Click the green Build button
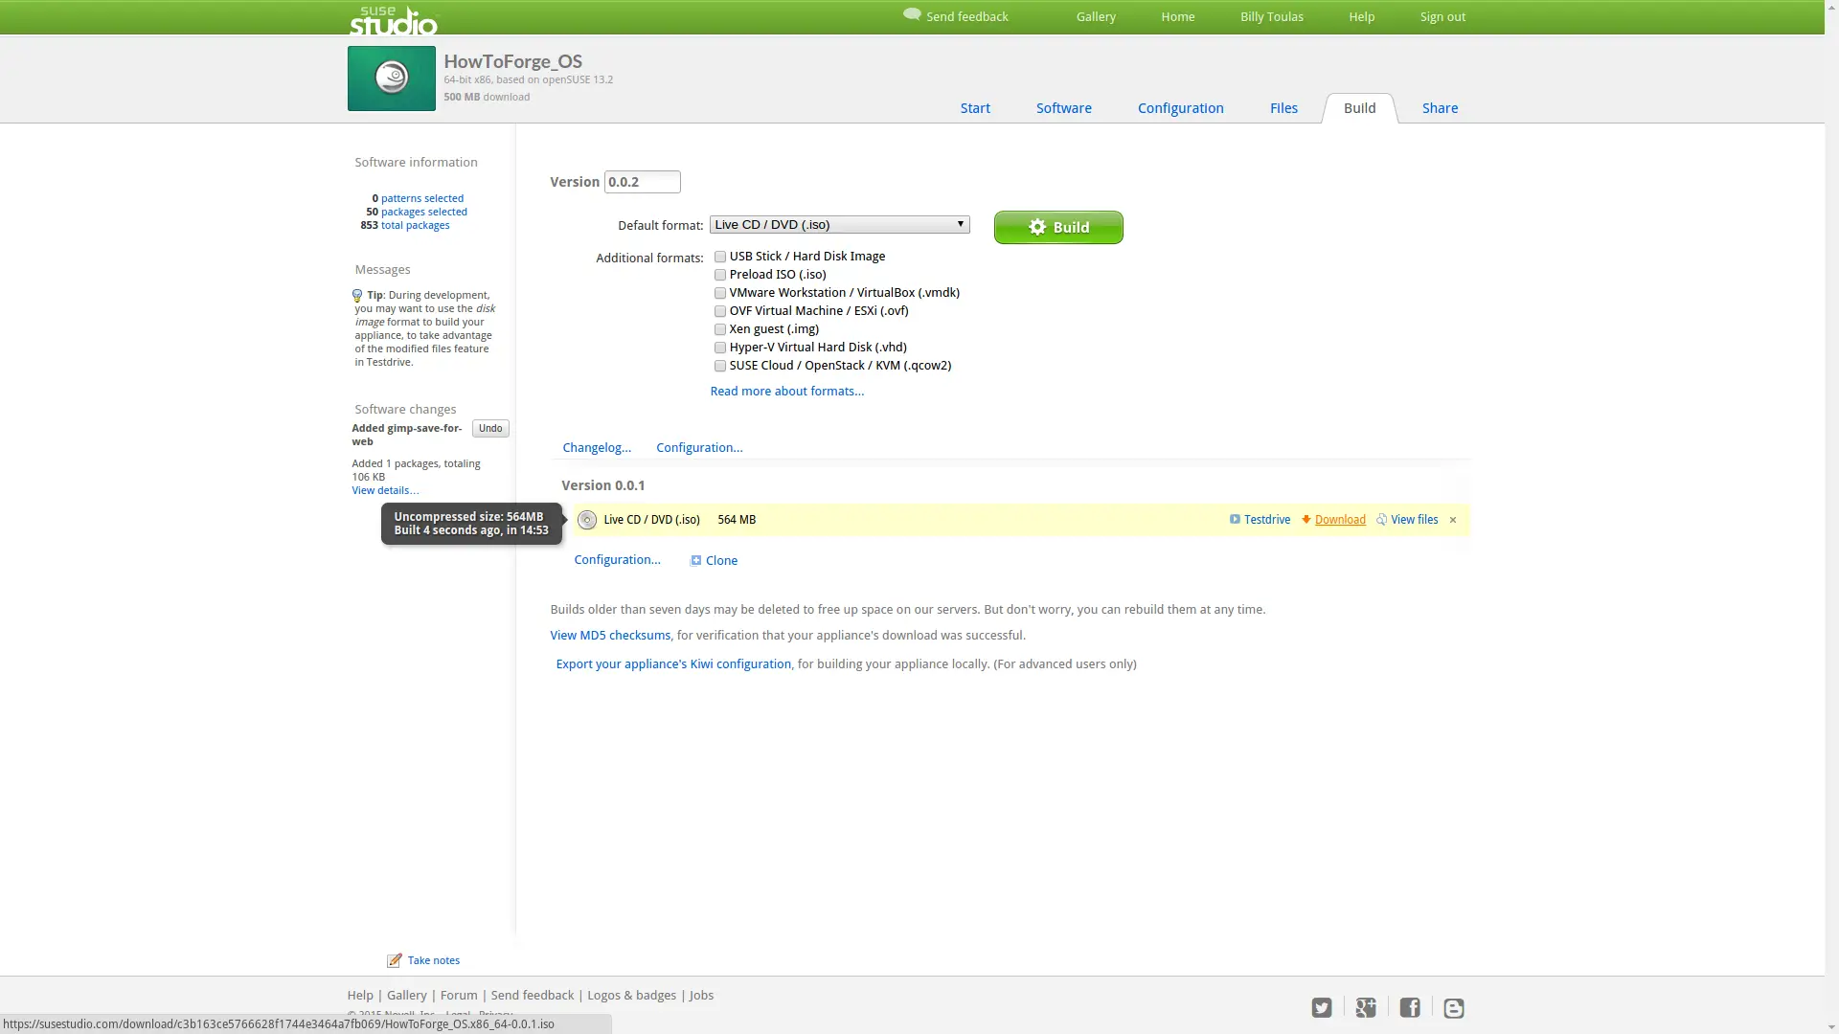Image resolution: width=1839 pixels, height=1034 pixels. click(x=1058, y=227)
